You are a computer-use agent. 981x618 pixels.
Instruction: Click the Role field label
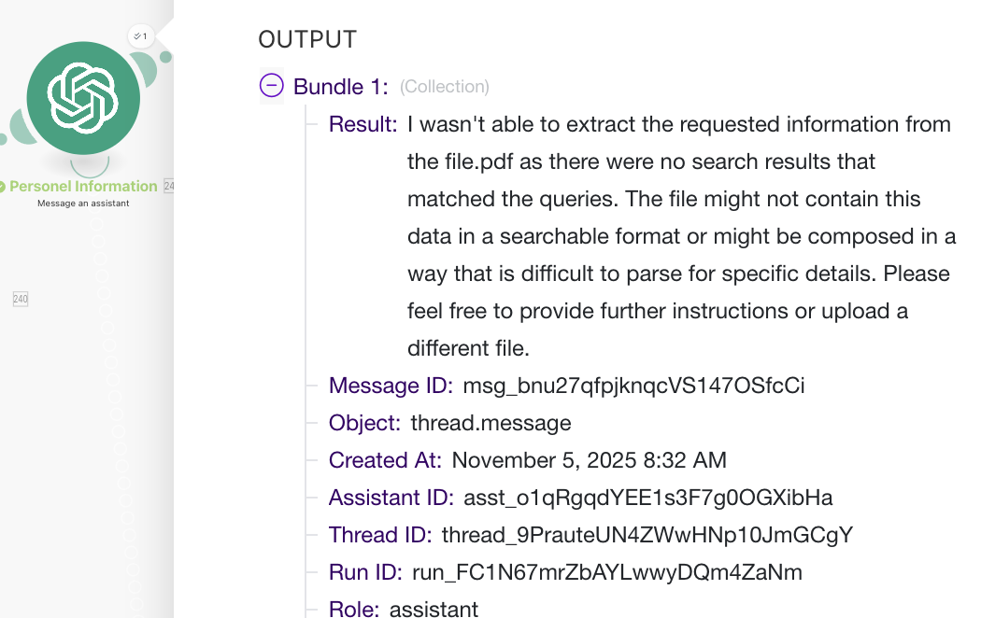[x=353, y=610]
